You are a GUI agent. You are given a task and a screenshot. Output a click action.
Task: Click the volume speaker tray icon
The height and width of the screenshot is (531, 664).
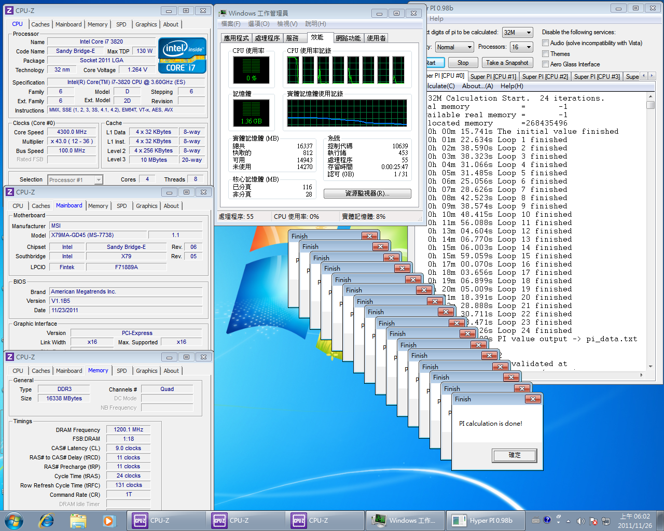pyautogui.click(x=580, y=521)
